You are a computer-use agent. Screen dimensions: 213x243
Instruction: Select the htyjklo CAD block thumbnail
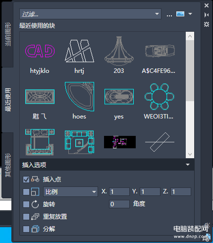point(40,51)
